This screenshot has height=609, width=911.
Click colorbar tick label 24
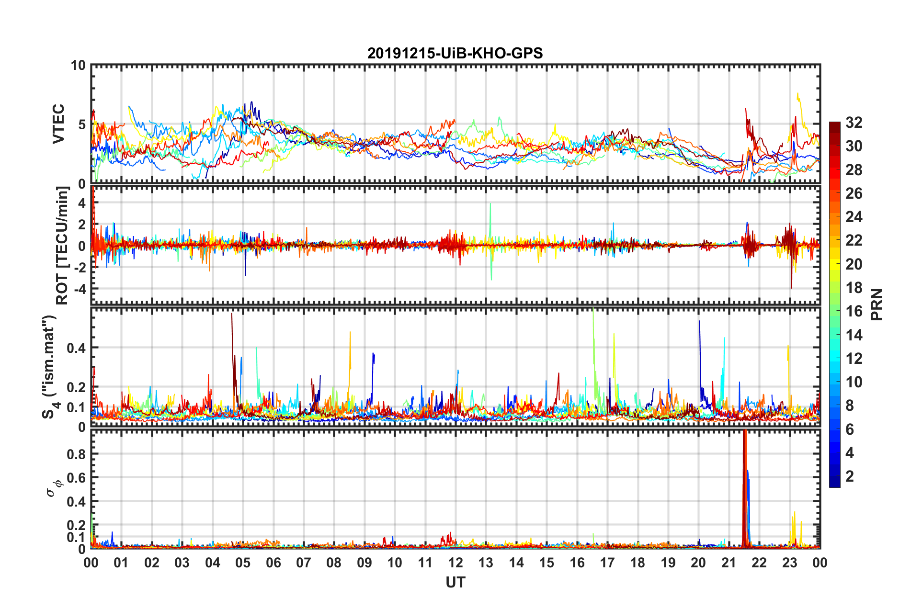(854, 217)
